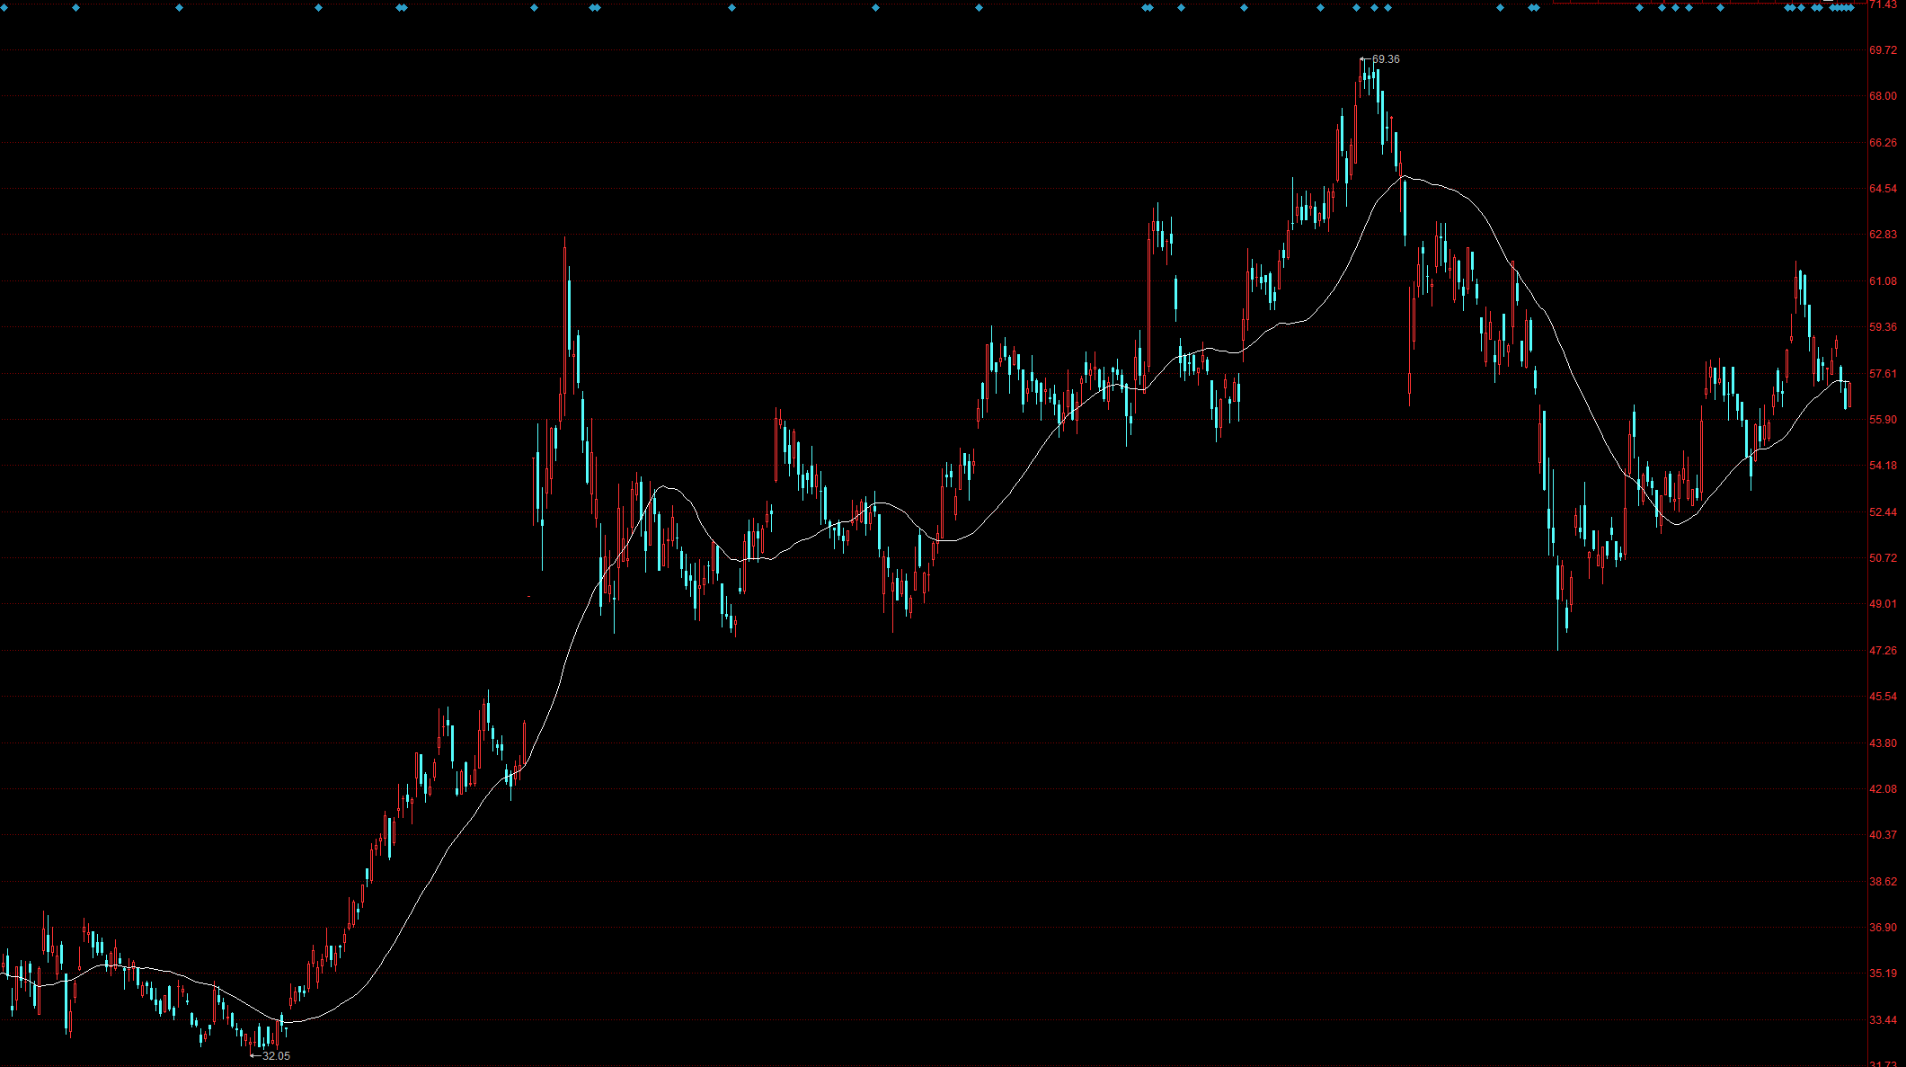Click the 33.44 price axis label
The height and width of the screenshot is (1067, 1906).
(1883, 1020)
